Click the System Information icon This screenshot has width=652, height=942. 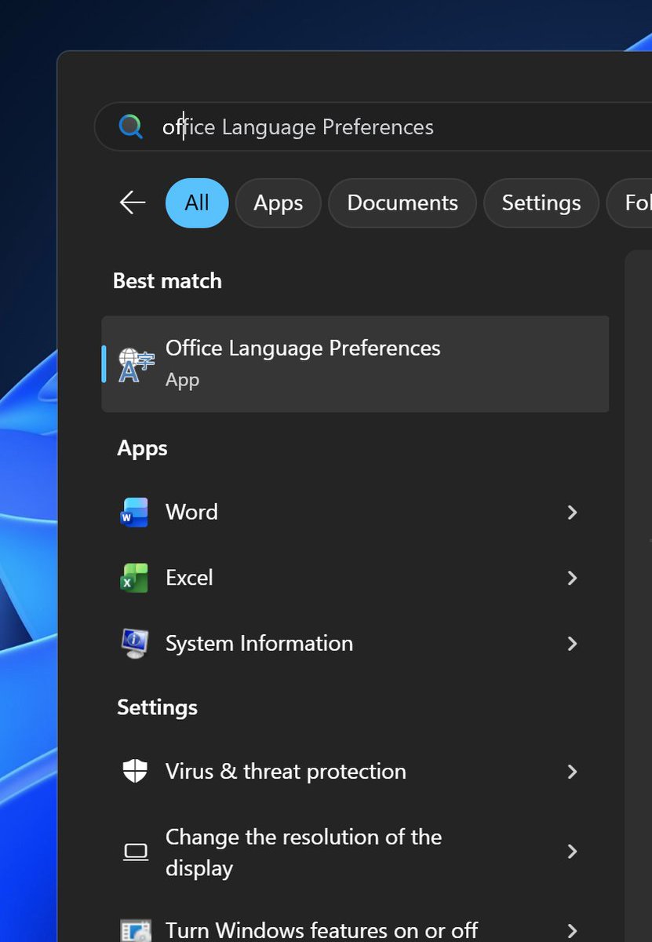tap(135, 643)
